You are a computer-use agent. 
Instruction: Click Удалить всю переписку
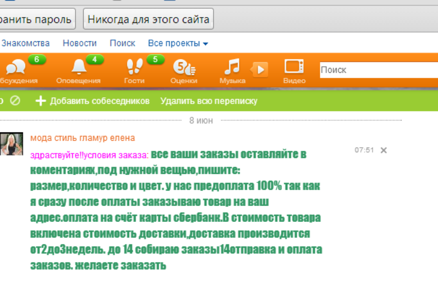coord(209,101)
